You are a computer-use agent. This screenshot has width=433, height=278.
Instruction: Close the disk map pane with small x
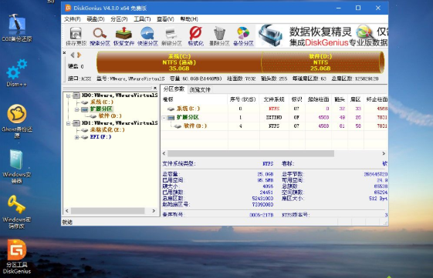click(64, 52)
